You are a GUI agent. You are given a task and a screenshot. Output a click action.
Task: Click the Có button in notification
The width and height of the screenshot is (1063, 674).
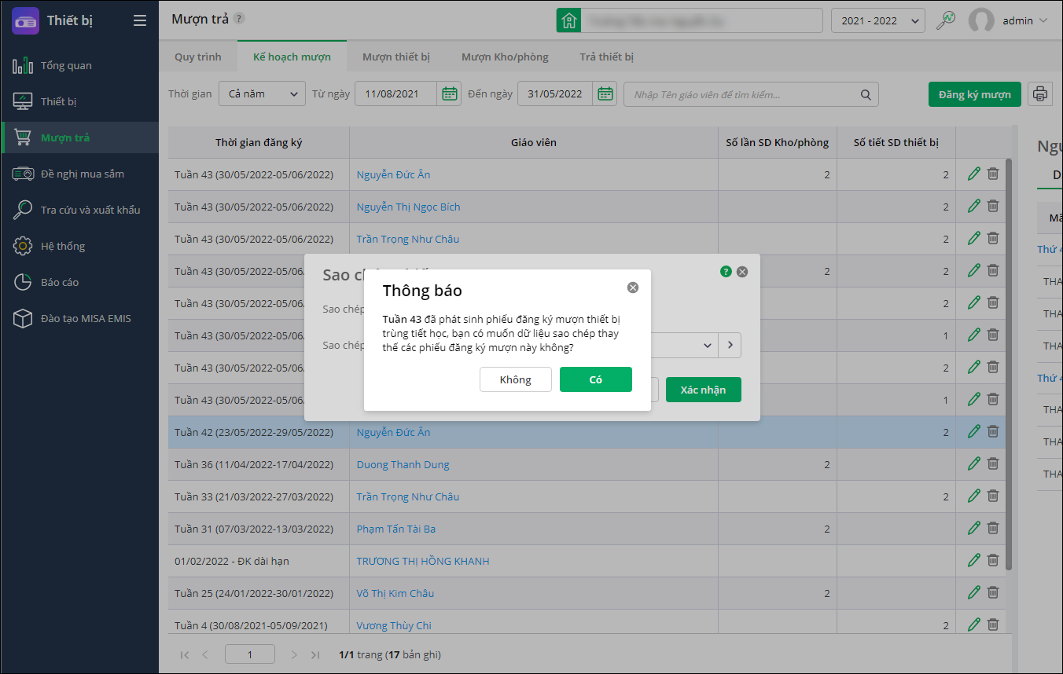595,379
